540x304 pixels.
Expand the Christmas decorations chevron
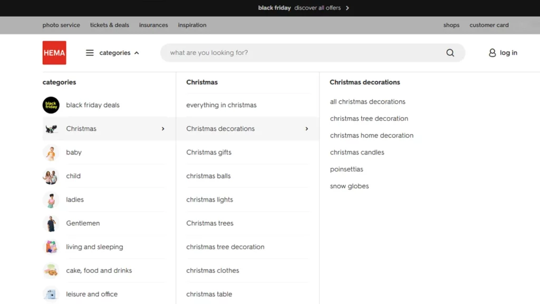click(x=307, y=128)
